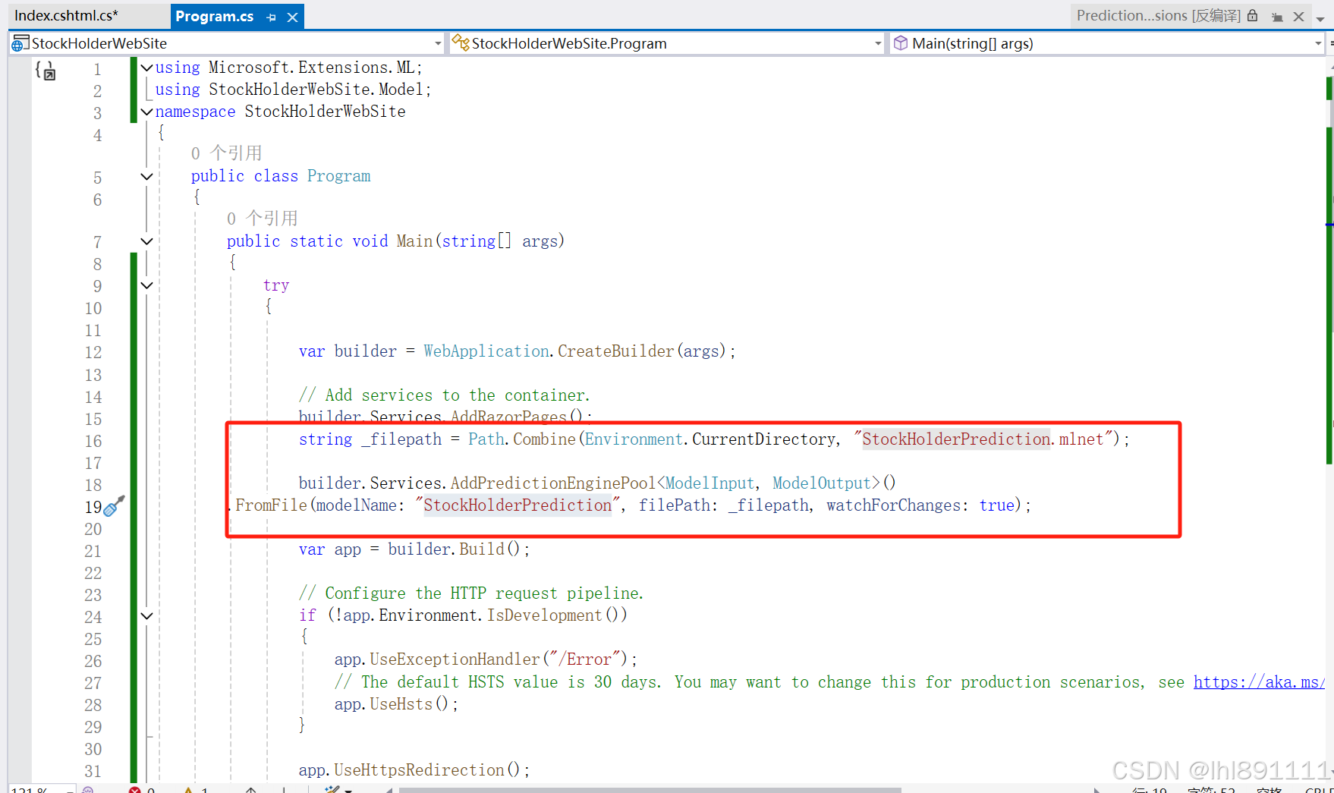This screenshot has height=793, width=1334.
Task: Click 'builder.Build()' on line 21
Action: [454, 549]
